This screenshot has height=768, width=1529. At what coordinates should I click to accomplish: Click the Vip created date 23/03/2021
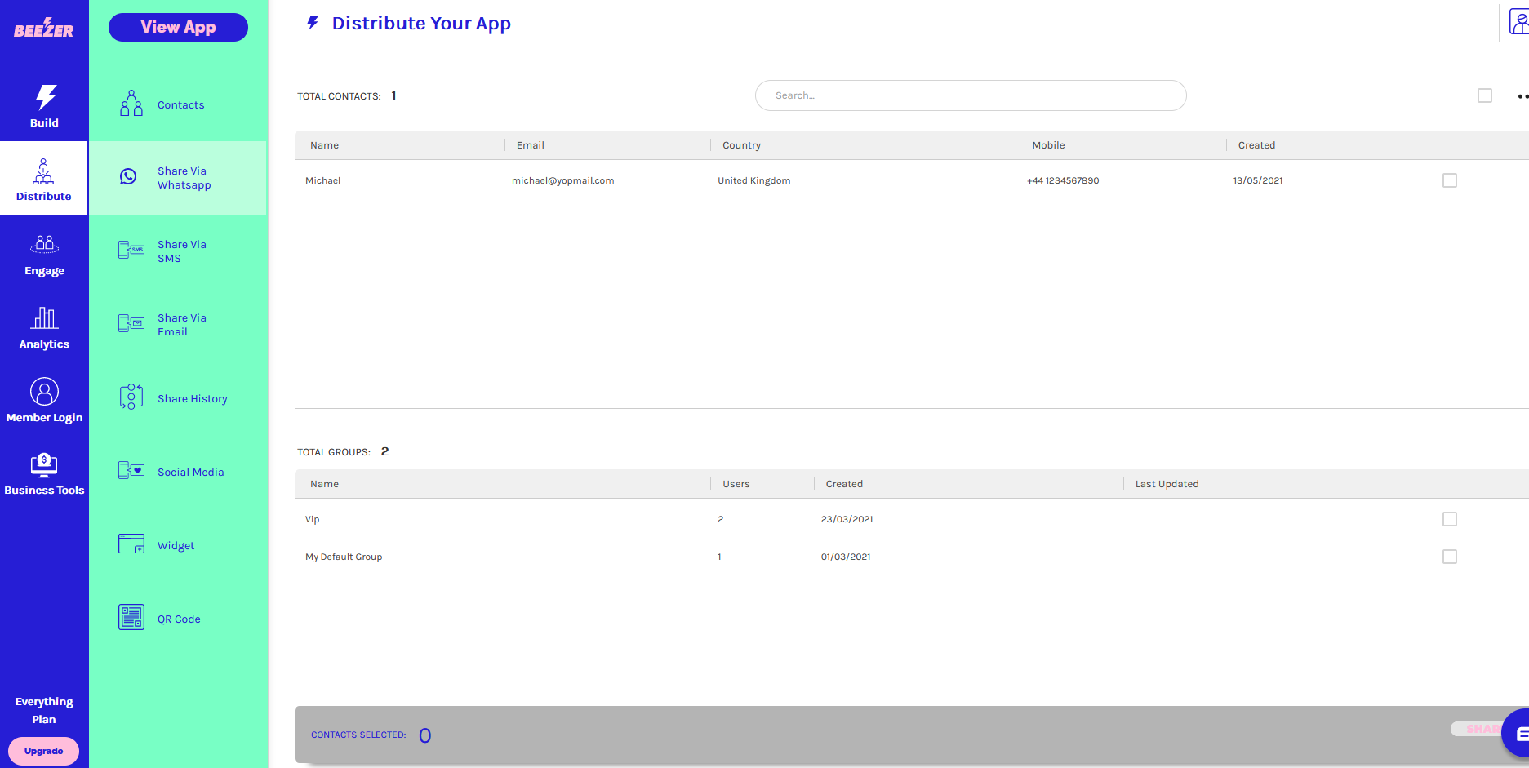pyautogui.click(x=847, y=519)
